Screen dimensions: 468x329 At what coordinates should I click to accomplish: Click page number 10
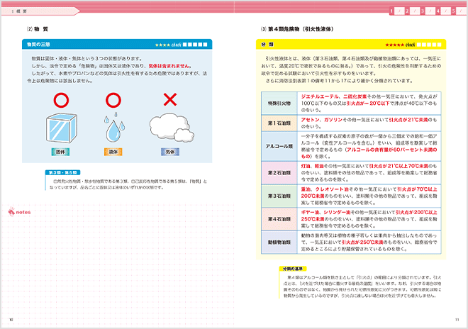(x=11, y=320)
